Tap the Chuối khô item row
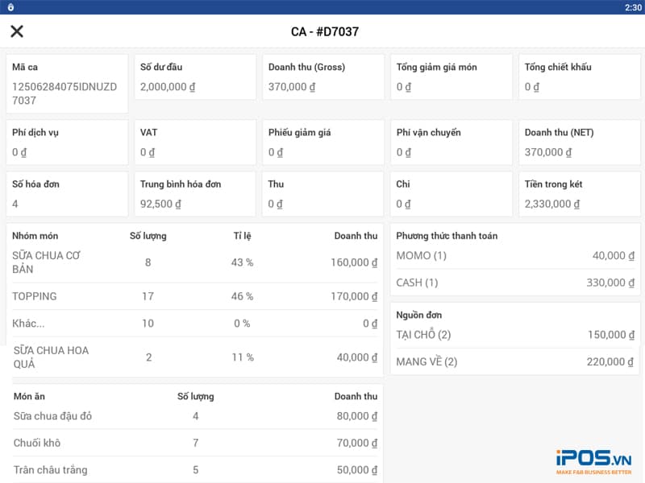 pyautogui.click(x=194, y=443)
